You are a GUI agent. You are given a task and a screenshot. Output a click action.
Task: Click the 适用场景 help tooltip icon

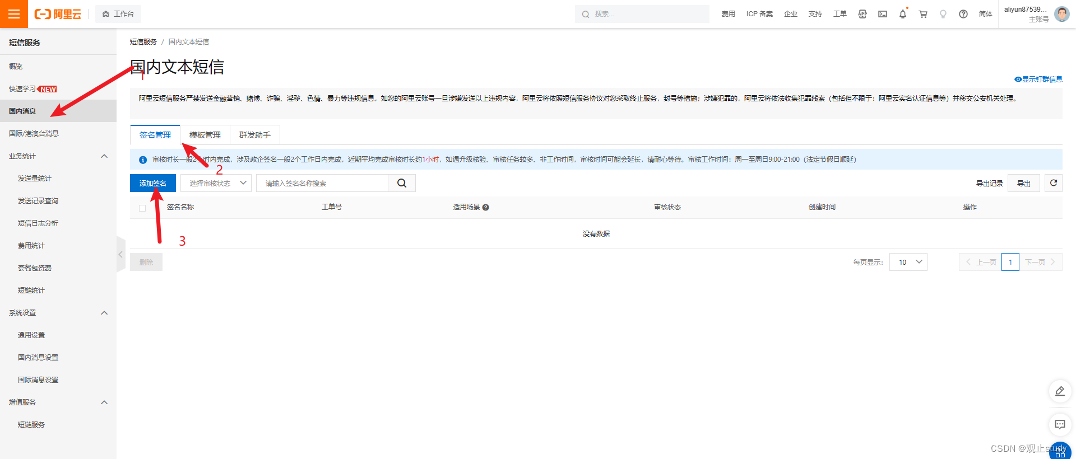[x=486, y=207]
